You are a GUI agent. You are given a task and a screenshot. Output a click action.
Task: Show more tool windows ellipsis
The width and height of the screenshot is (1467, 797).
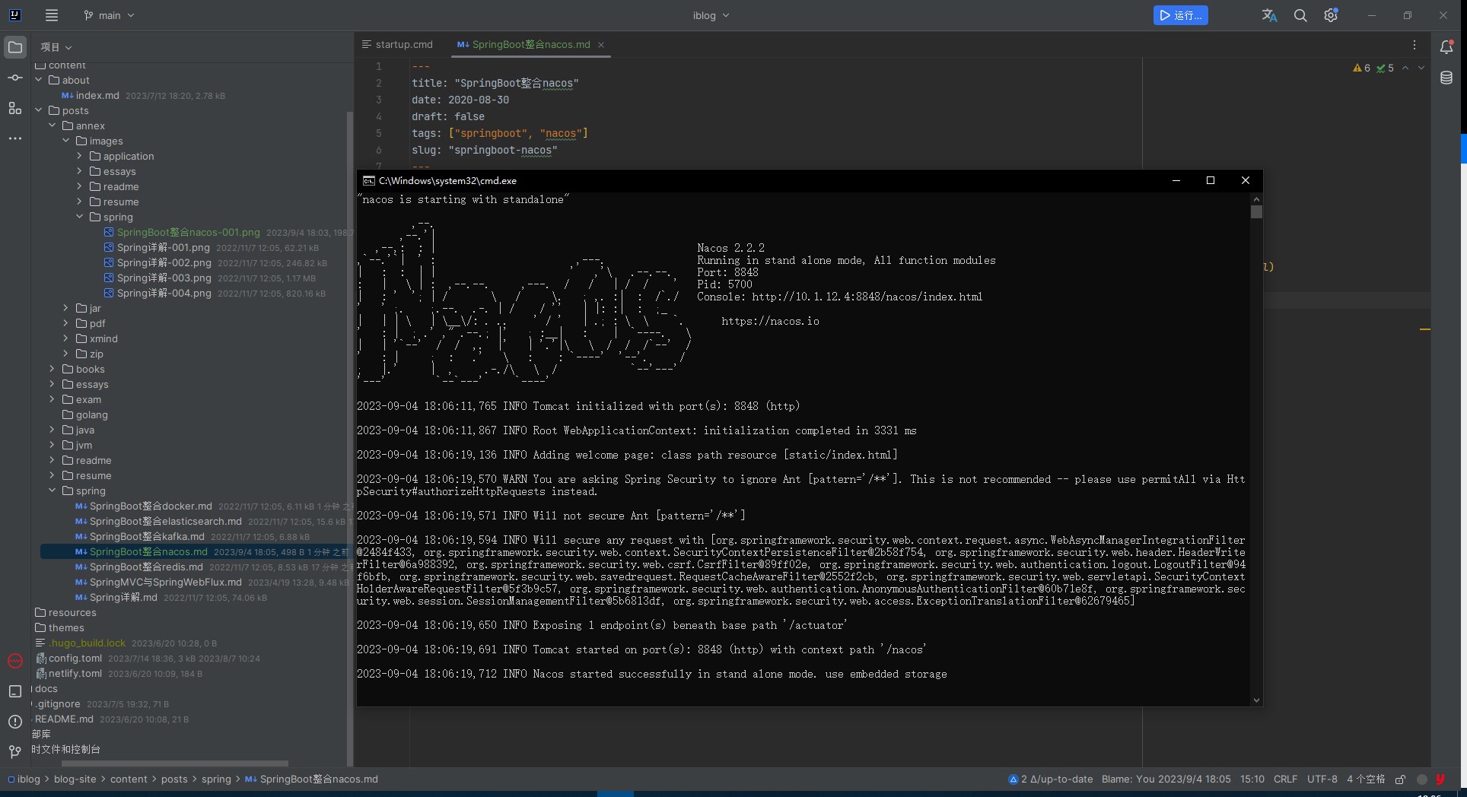[15, 138]
